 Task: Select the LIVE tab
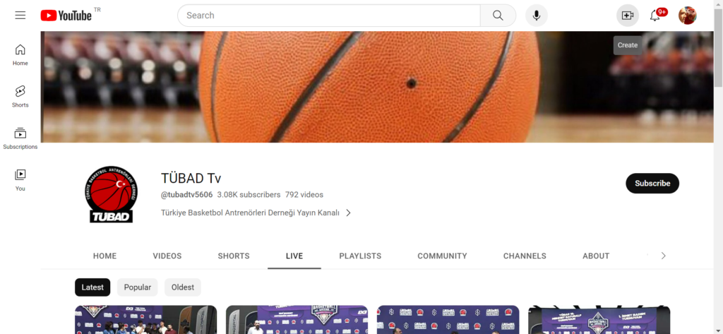[294, 256]
